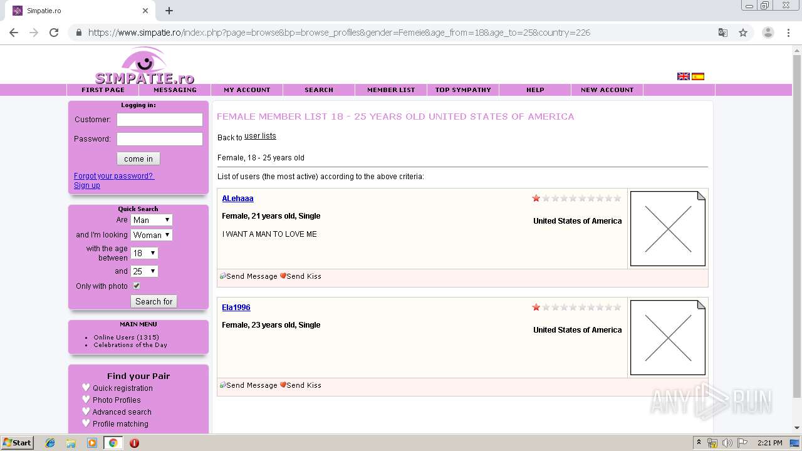The image size is (802, 451).
Task: Open maximum age dropdown showing 25
Action: click(145, 271)
